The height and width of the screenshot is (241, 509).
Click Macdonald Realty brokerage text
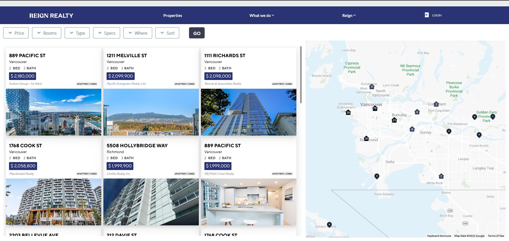coord(21,174)
